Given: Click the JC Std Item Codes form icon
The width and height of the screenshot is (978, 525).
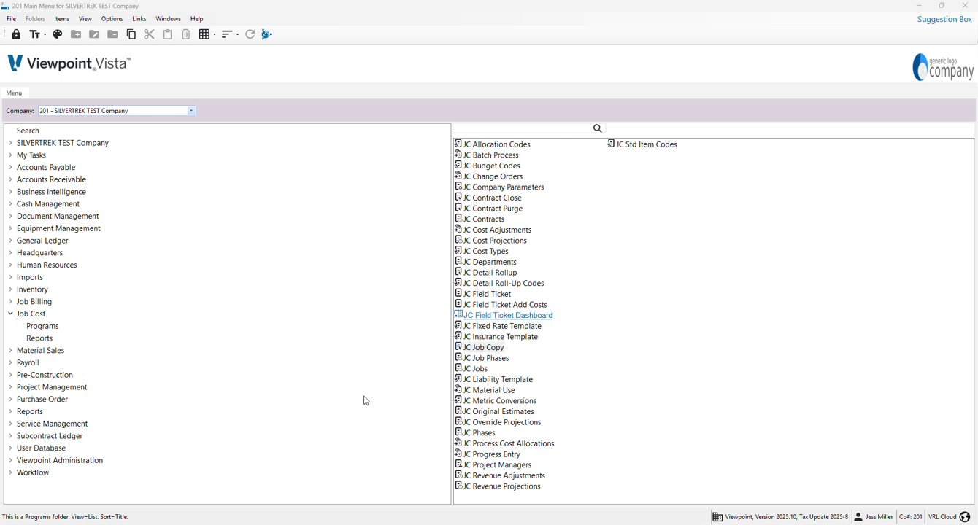Looking at the screenshot, I should point(611,144).
